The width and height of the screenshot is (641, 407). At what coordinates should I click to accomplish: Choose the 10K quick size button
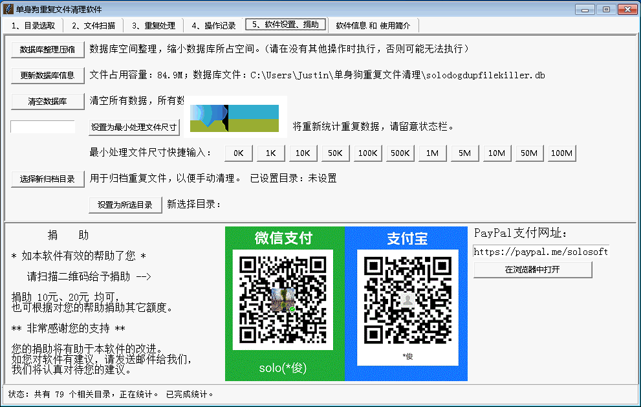(x=303, y=153)
